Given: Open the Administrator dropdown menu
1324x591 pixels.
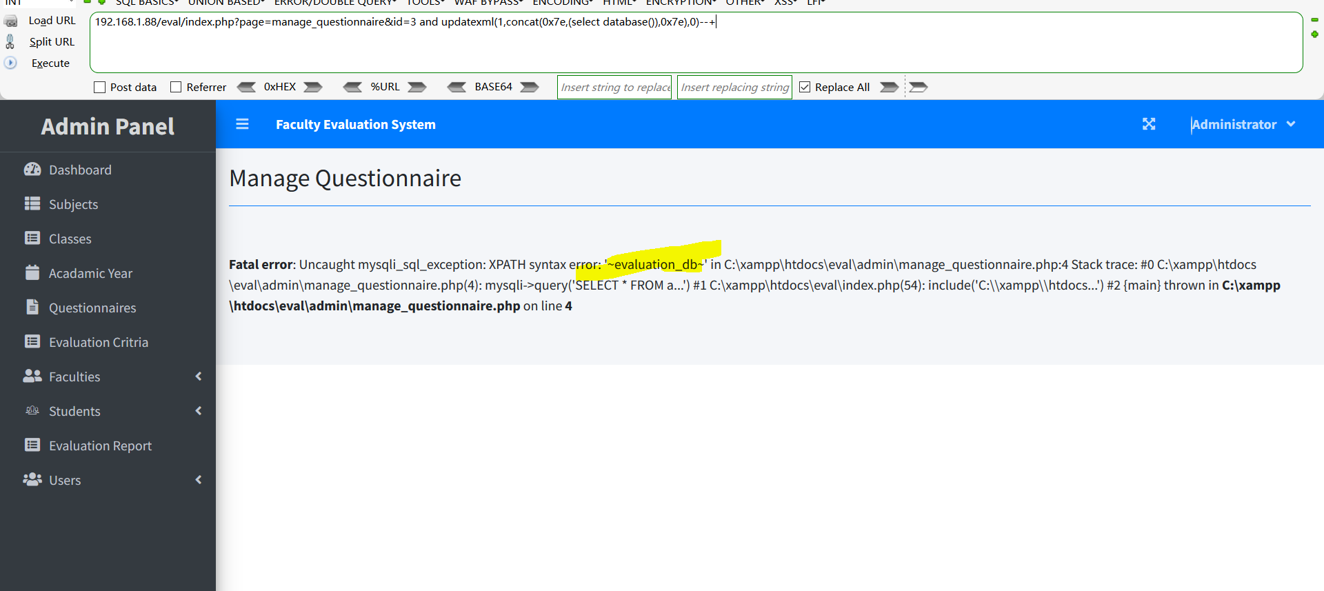Looking at the screenshot, I should (1243, 125).
